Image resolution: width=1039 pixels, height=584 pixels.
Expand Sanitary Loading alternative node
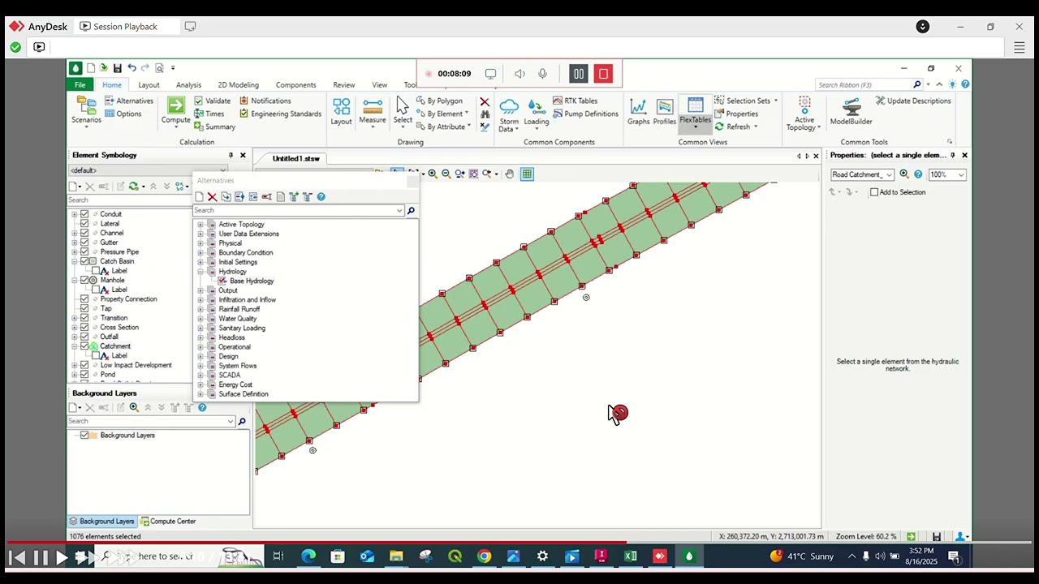click(200, 328)
